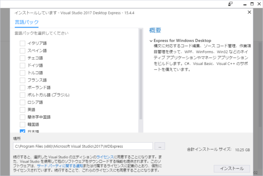Click the dialog title mentioning 15.4.4
Viewport: 263px width, 176px height.
coord(75,13)
